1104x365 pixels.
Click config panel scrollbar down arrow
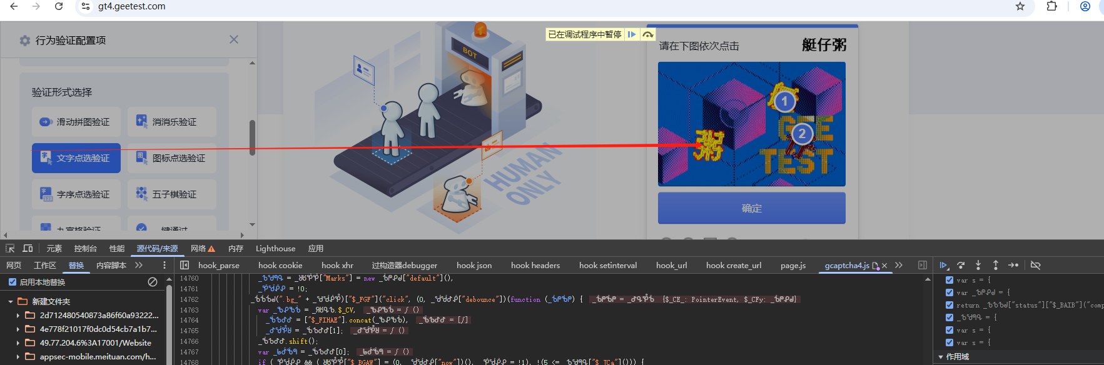252,224
